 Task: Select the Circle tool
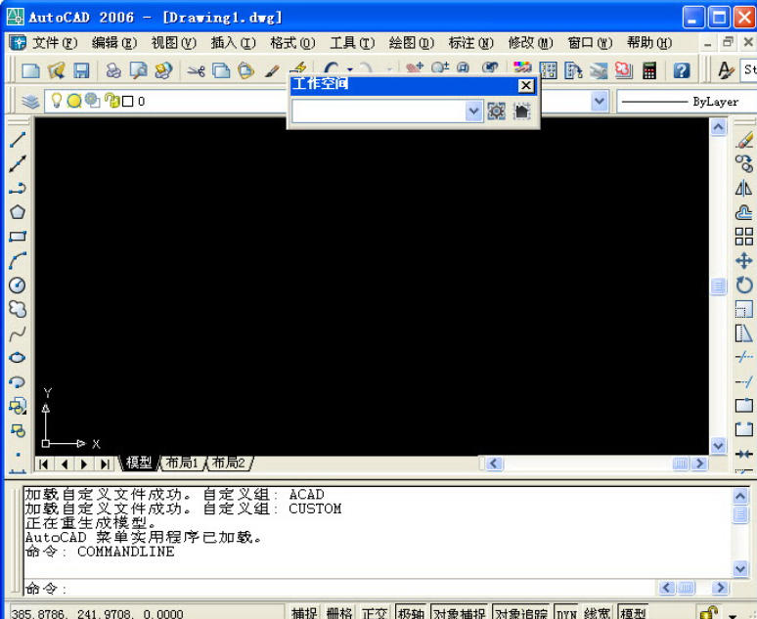point(18,285)
